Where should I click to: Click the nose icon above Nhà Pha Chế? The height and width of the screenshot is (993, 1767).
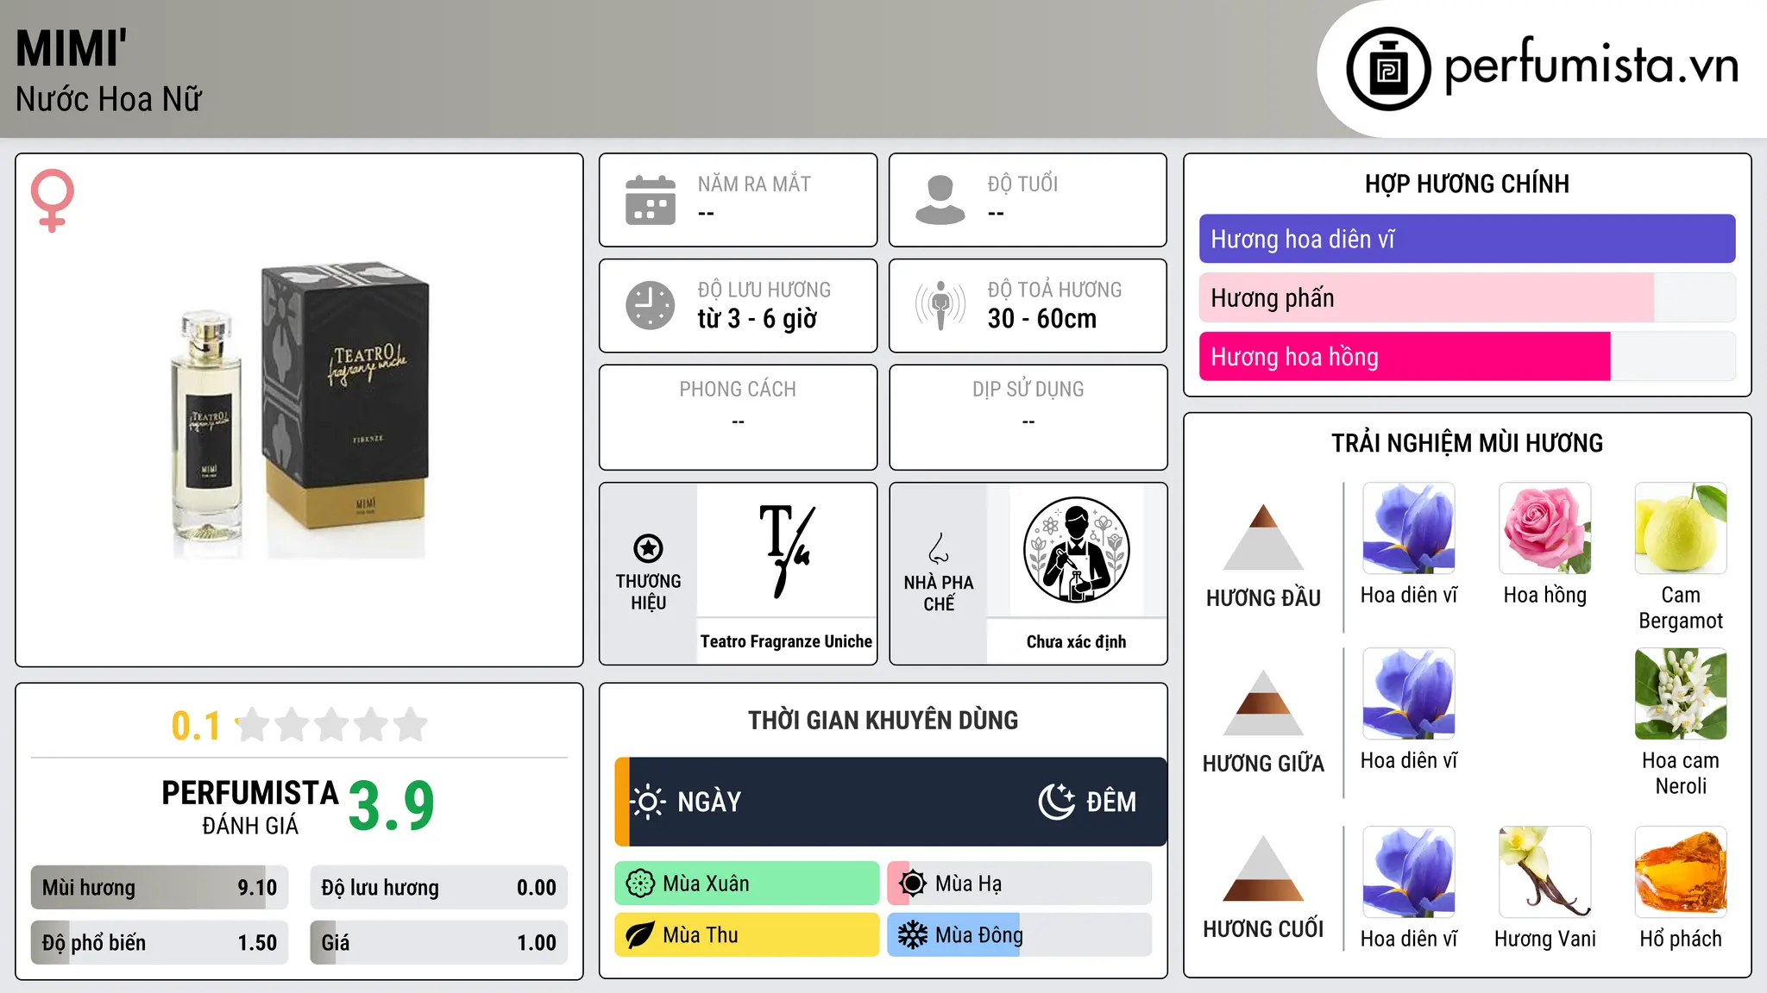[939, 548]
